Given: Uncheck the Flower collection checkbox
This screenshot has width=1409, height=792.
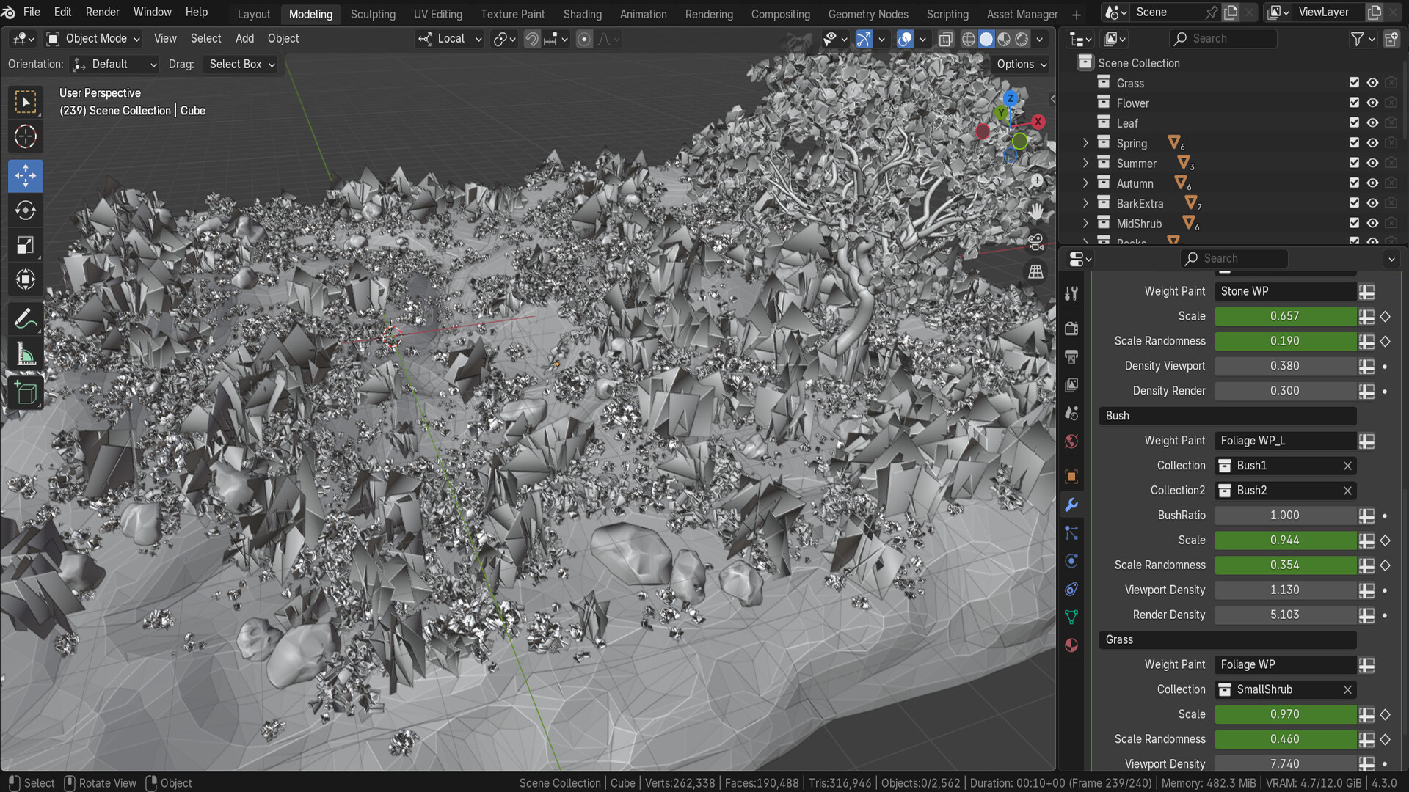Looking at the screenshot, I should [1354, 103].
